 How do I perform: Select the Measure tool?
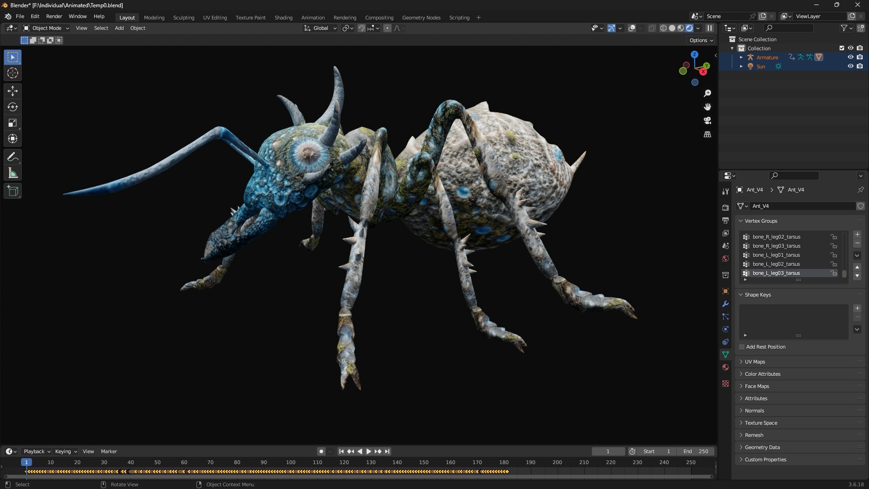point(13,173)
